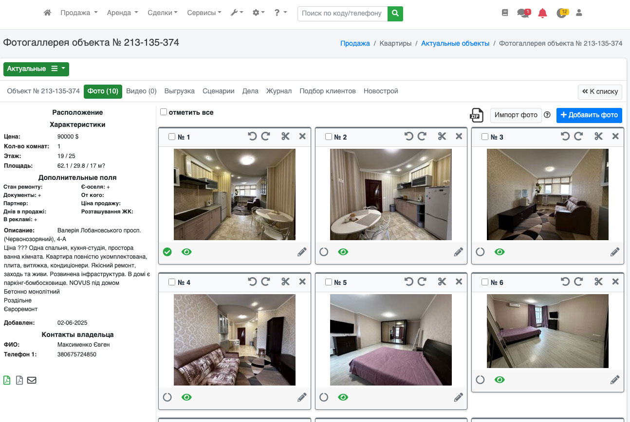Edit photo № 5 with pencil icon

458,397
